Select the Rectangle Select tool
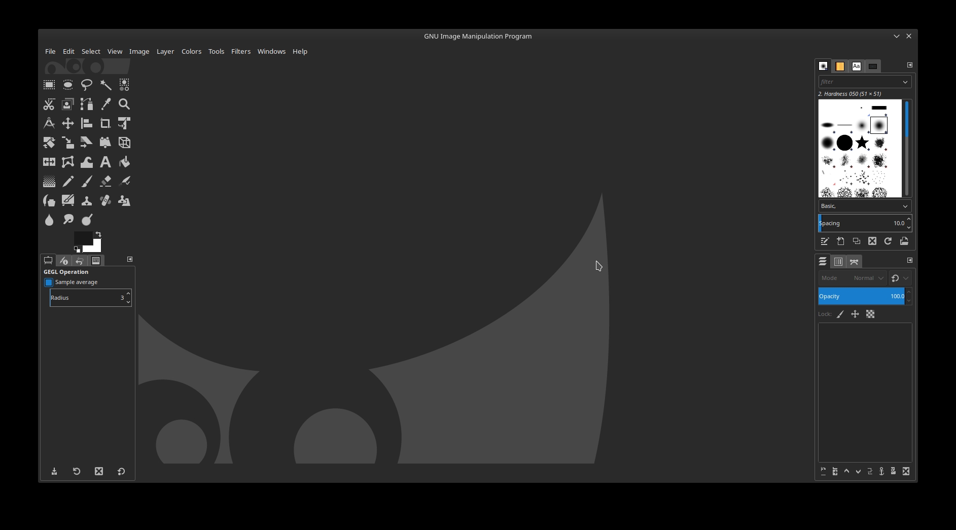This screenshot has height=530, width=956. tap(49, 85)
